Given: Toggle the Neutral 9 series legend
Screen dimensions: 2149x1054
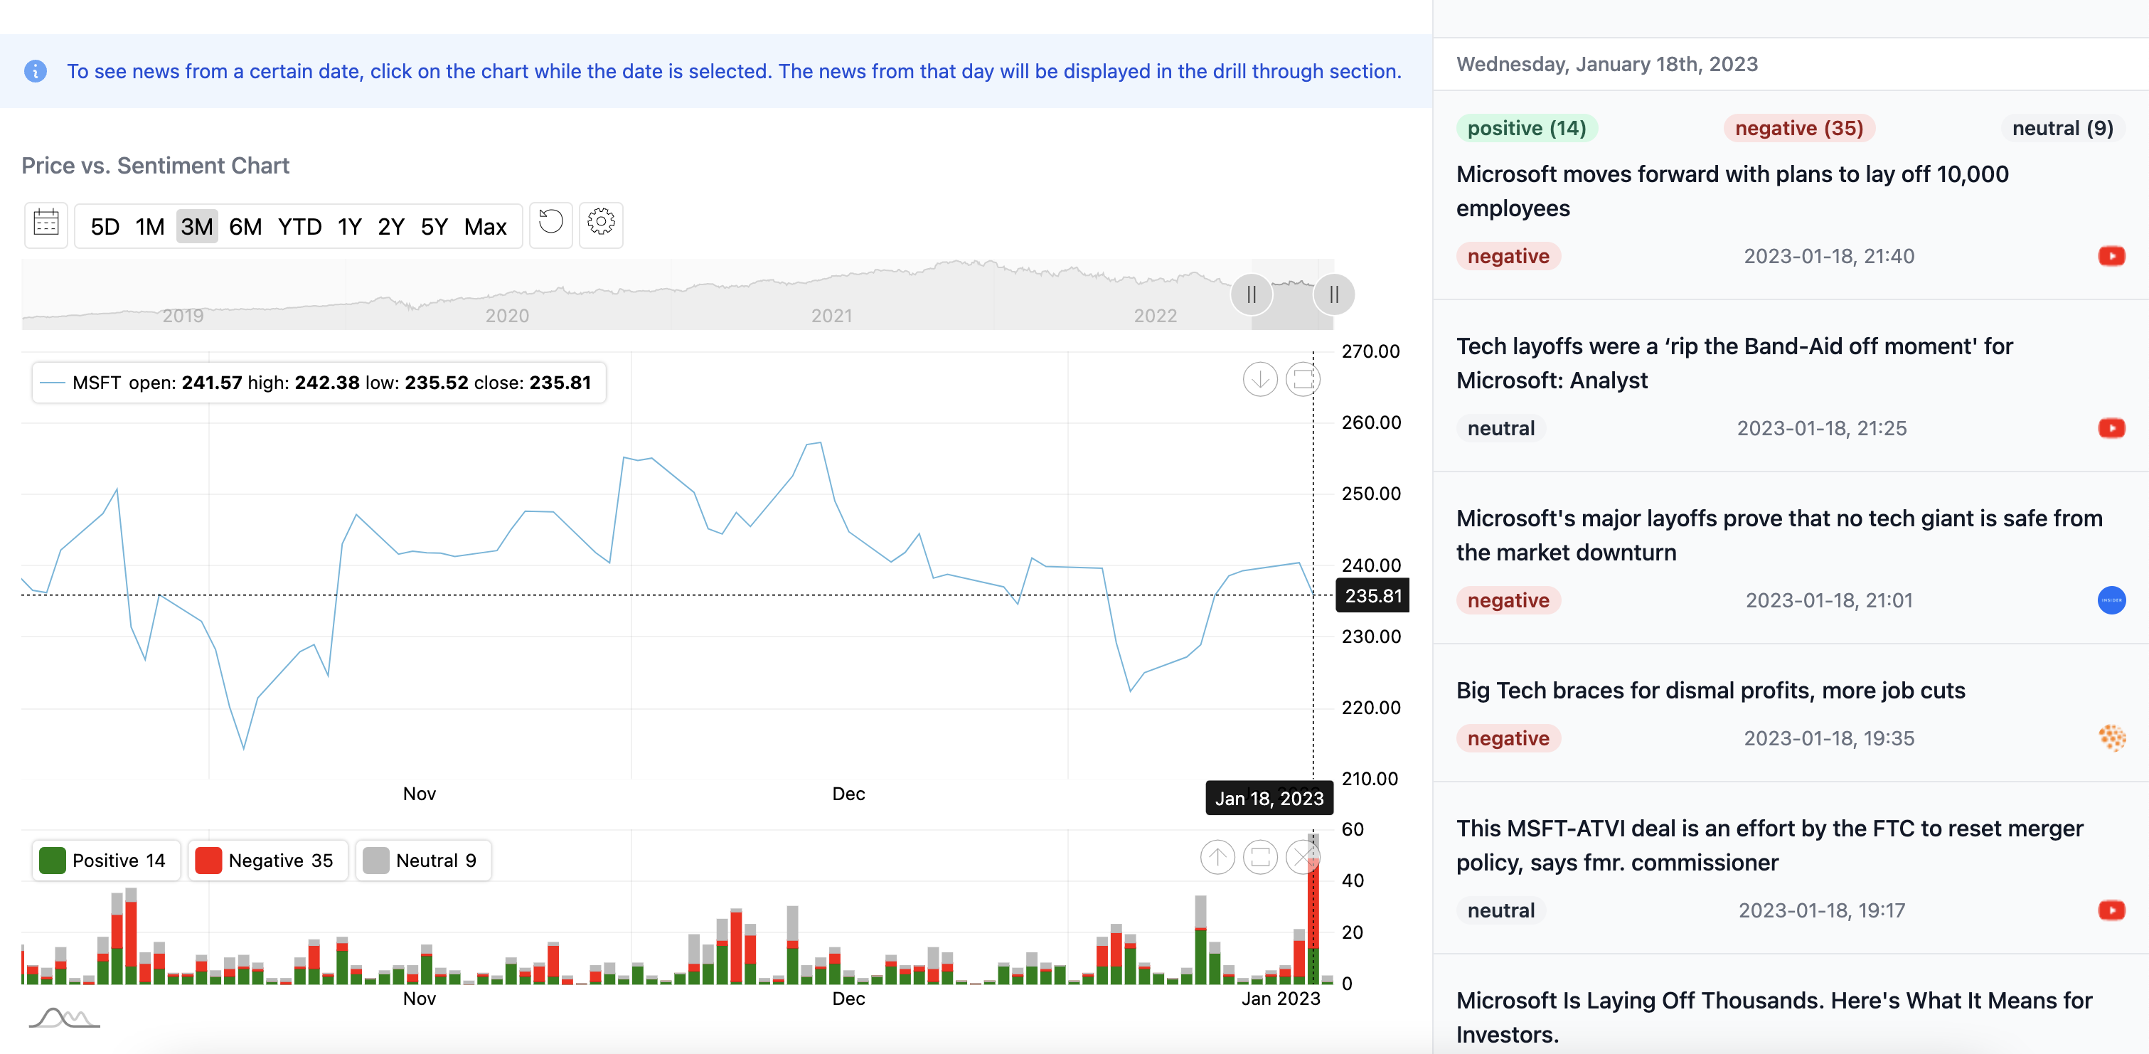Looking at the screenshot, I should [424, 861].
